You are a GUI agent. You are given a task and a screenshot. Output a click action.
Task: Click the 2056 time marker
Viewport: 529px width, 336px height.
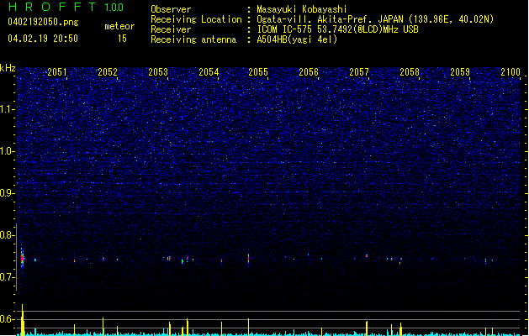coord(309,71)
